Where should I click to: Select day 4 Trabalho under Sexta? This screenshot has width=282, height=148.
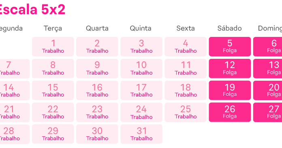pos(186,47)
